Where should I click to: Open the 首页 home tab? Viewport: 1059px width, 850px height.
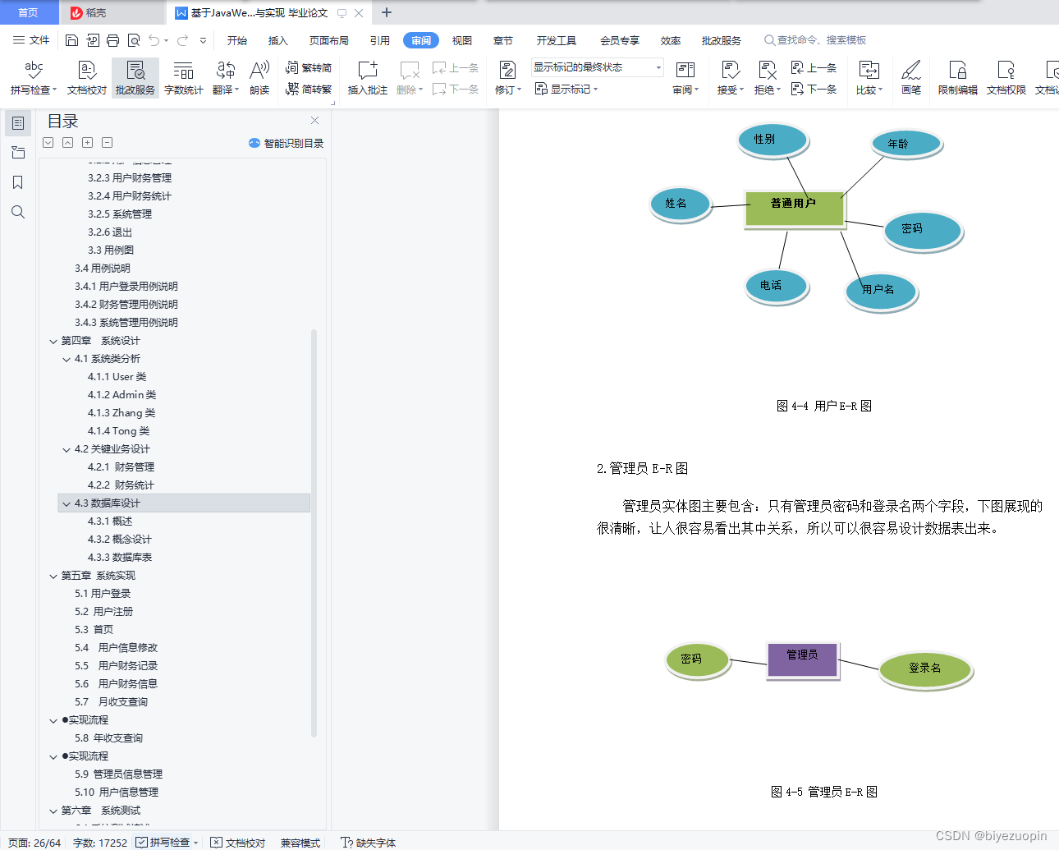pos(29,12)
